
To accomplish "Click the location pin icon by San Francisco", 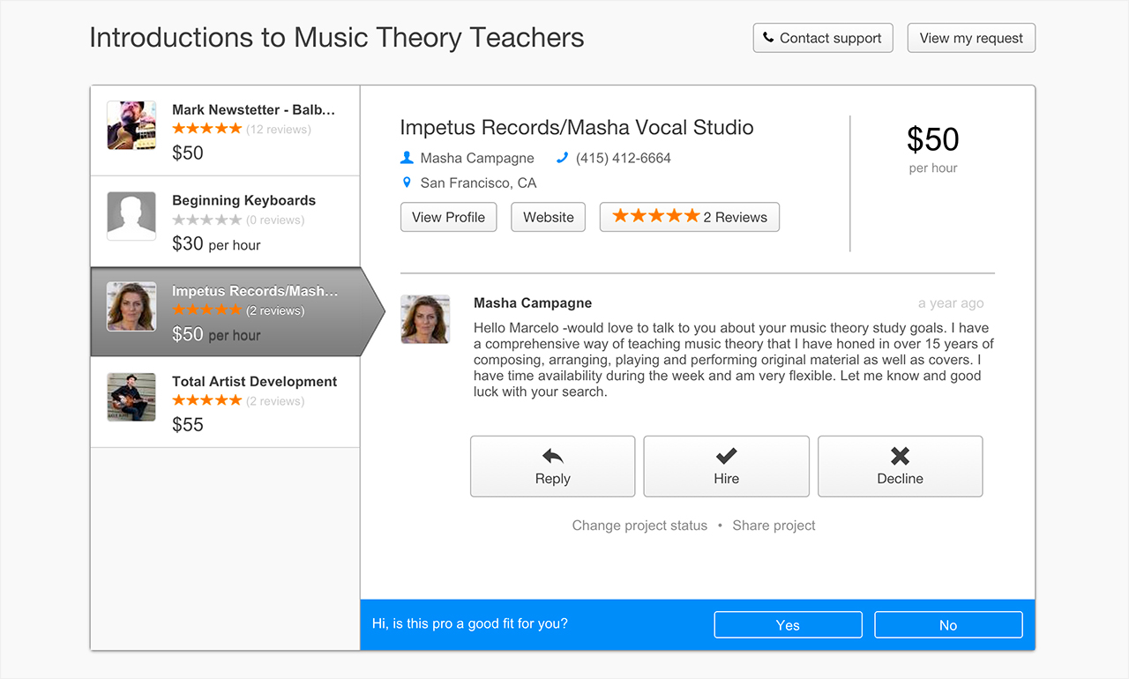I will coord(407,183).
